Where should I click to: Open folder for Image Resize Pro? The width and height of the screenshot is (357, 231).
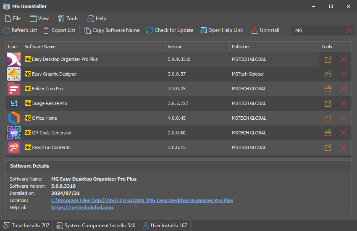(328, 103)
